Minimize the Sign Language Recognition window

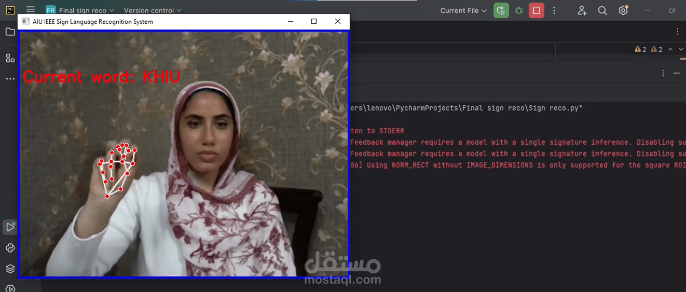point(291,21)
